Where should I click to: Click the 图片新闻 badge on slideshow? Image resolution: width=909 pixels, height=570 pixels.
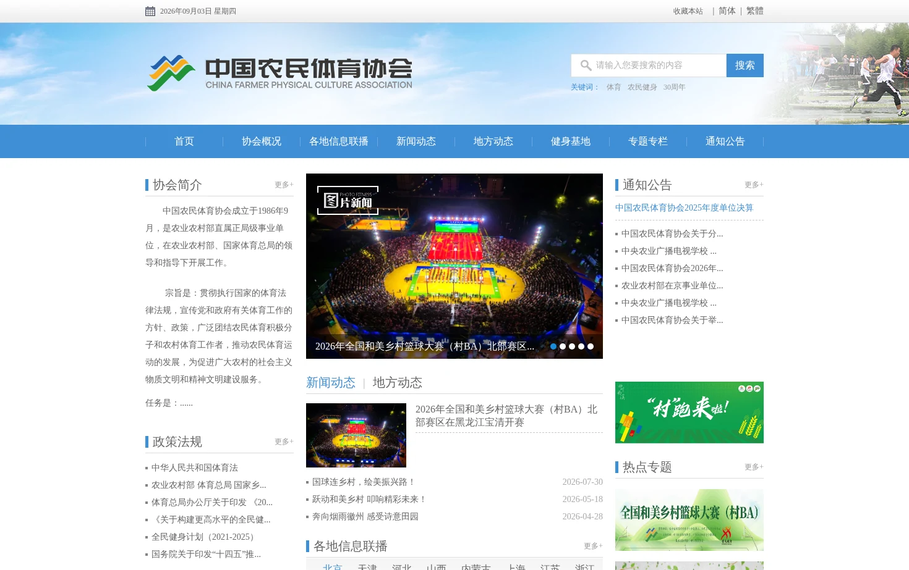(348, 201)
